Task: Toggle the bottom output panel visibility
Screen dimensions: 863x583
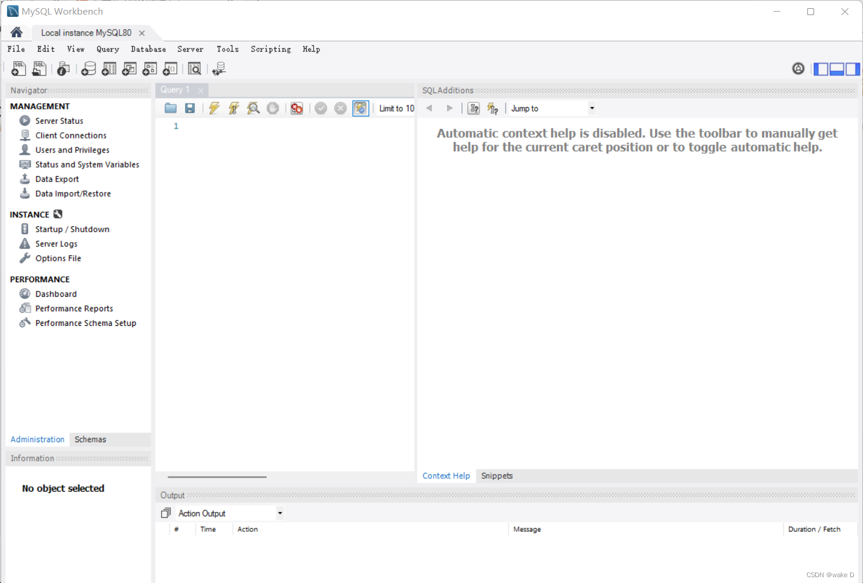Action: coord(837,69)
